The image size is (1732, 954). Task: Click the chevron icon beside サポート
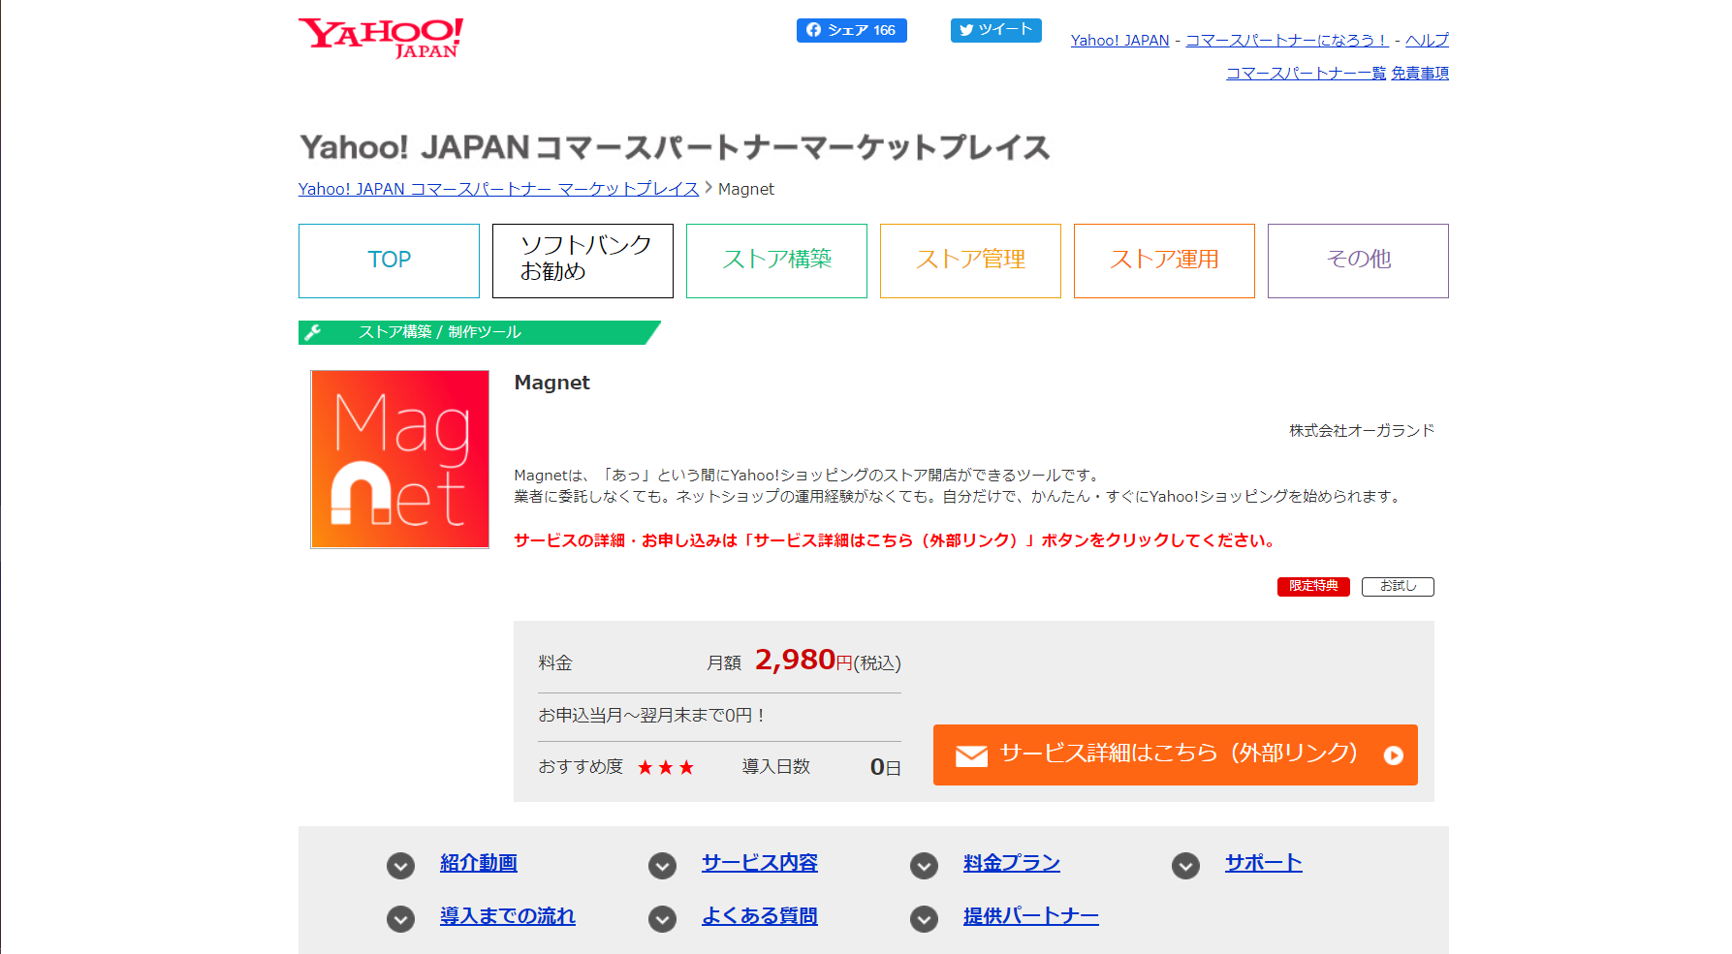tap(1185, 865)
